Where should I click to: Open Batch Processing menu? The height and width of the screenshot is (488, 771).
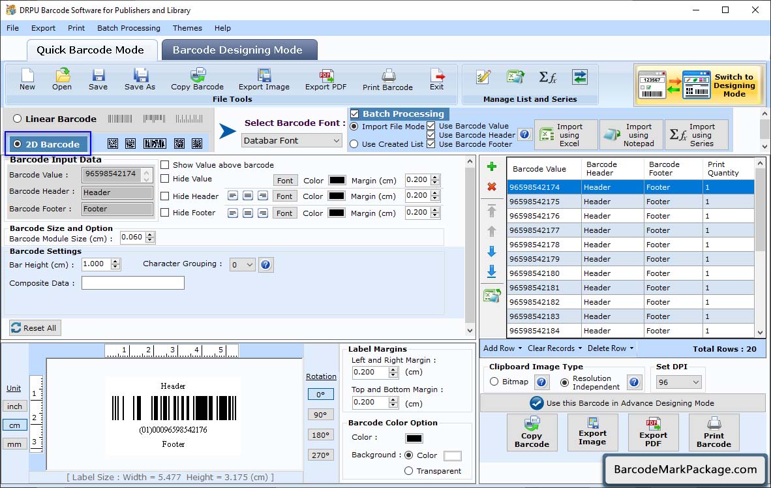point(129,28)
